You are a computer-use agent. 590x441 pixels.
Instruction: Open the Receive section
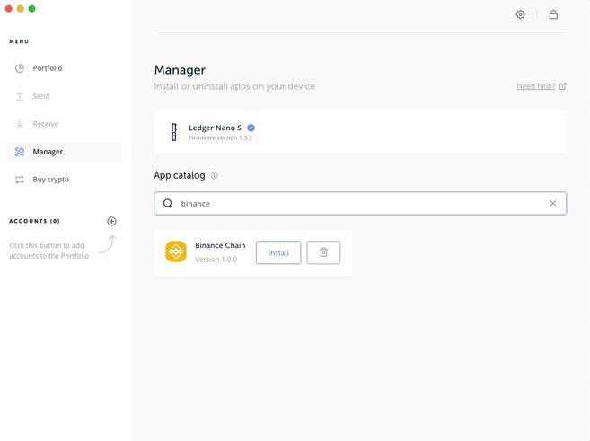45,124
